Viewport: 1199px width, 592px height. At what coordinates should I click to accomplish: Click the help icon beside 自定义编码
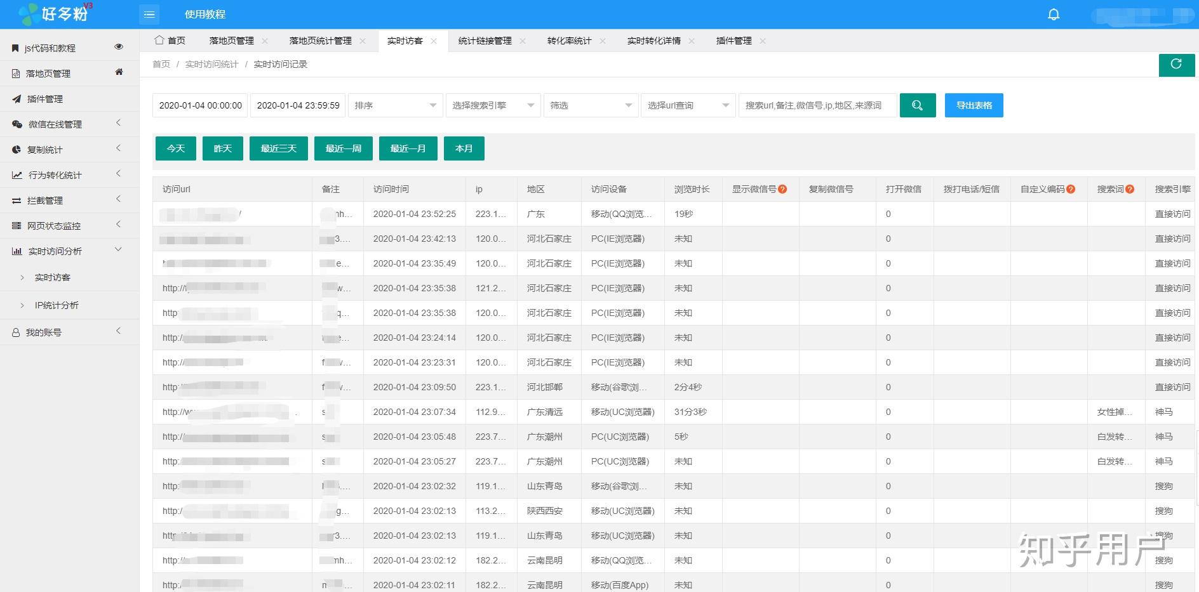click(1071, 189)
